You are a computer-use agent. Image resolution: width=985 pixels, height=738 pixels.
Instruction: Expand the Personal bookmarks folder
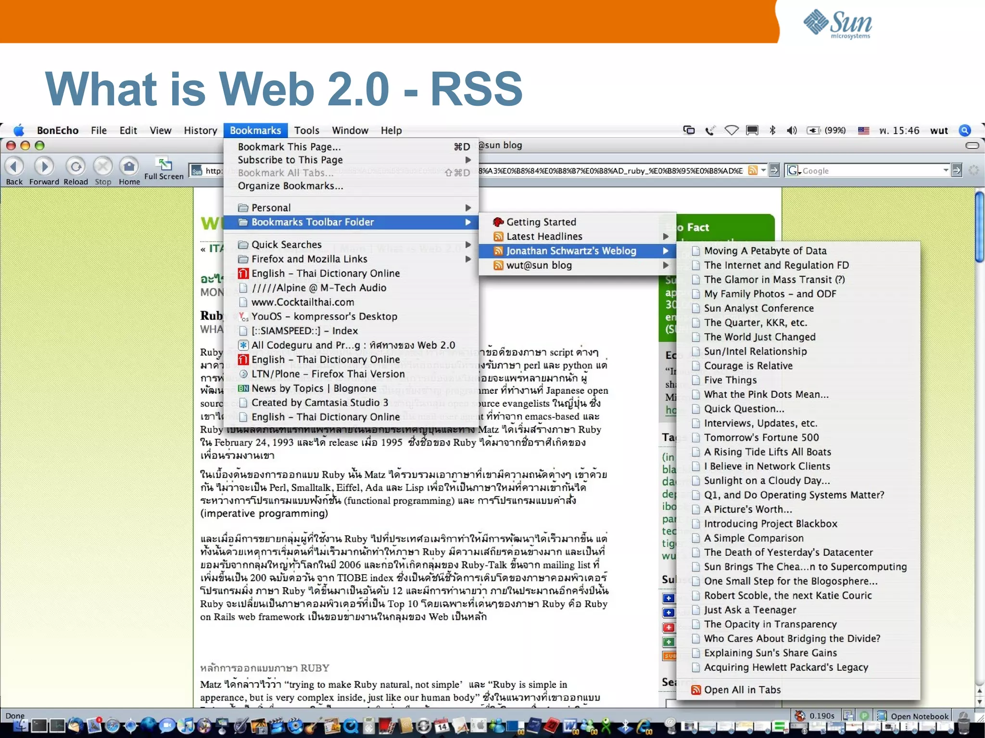[x=351, y=208]
